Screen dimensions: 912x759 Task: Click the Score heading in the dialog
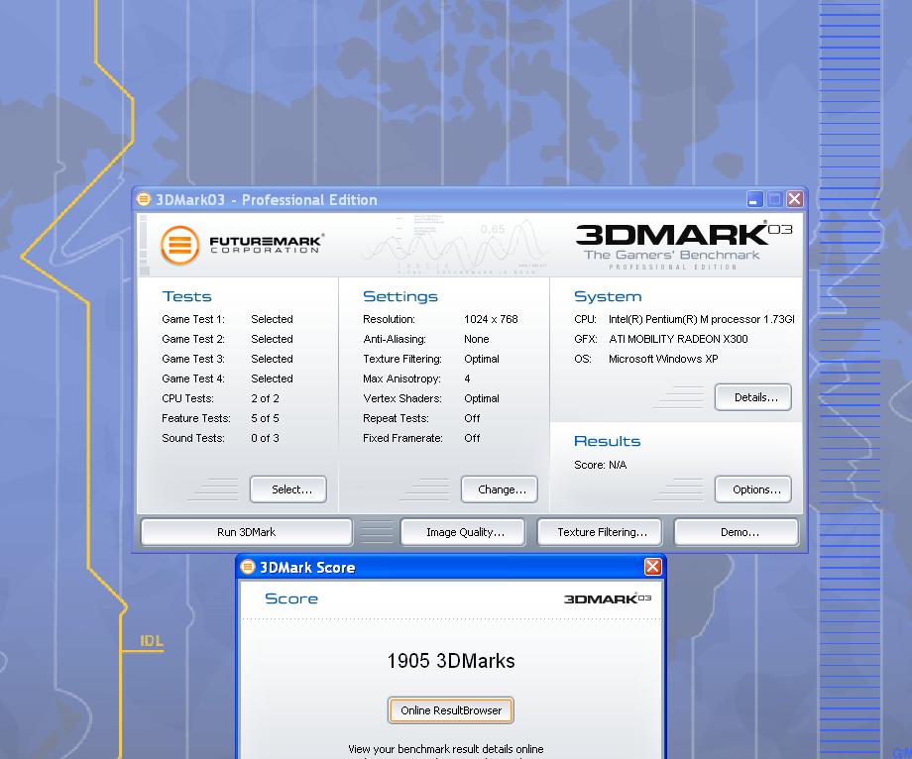[x=291, y=598]
